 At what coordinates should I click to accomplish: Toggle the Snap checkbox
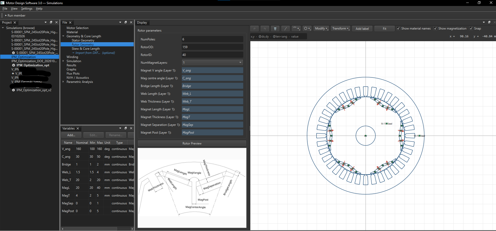[471, 28]
